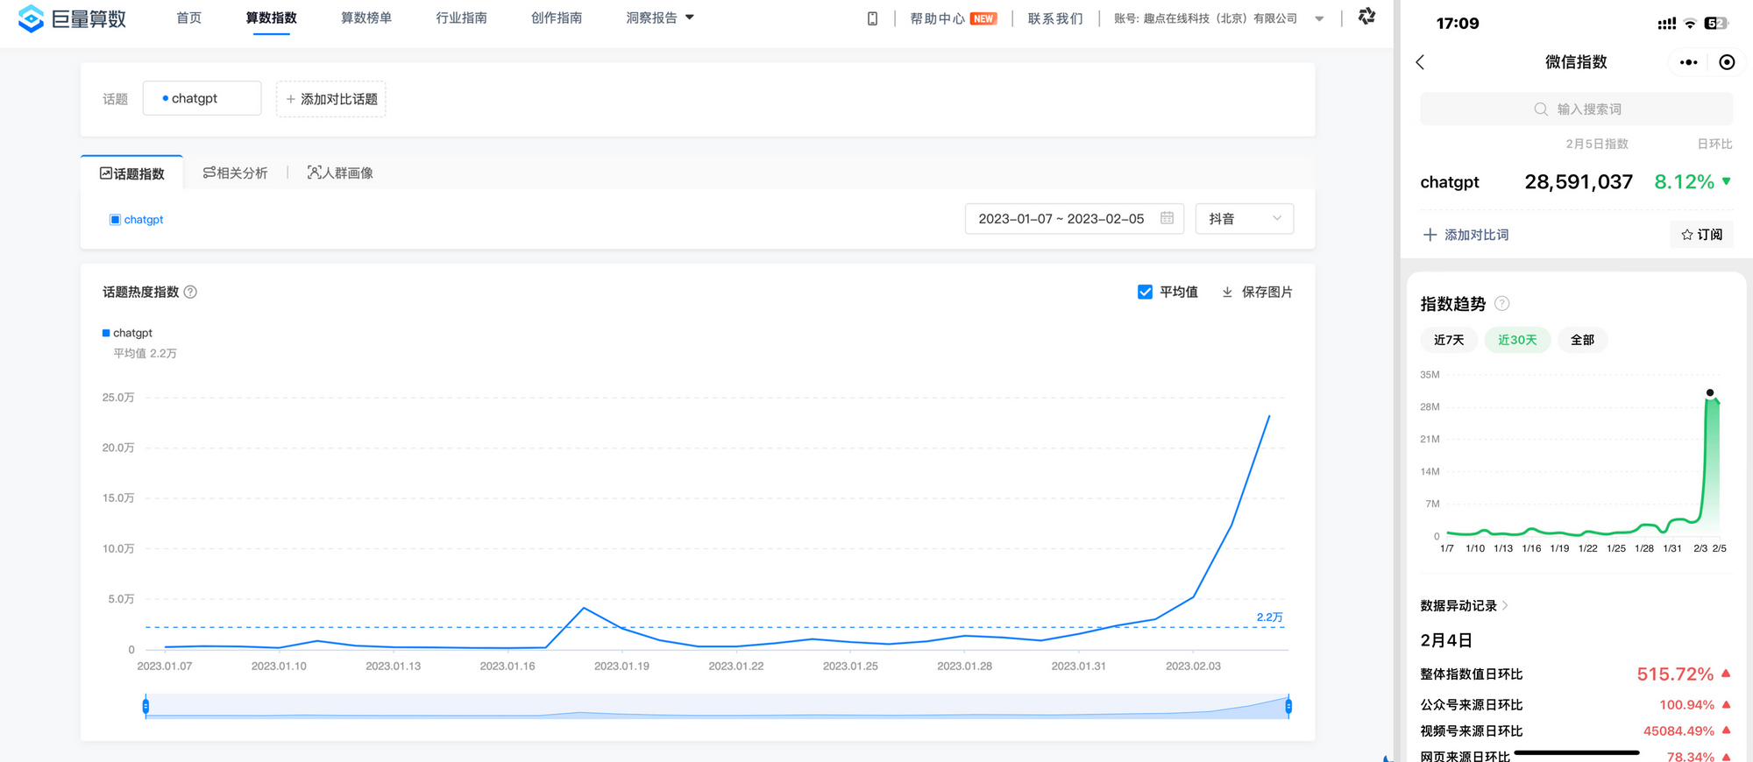Open 算数榜单 in top navigation
Image resolution: width=1753 pixels, height=762 pixels.
(x=366, y=18)
